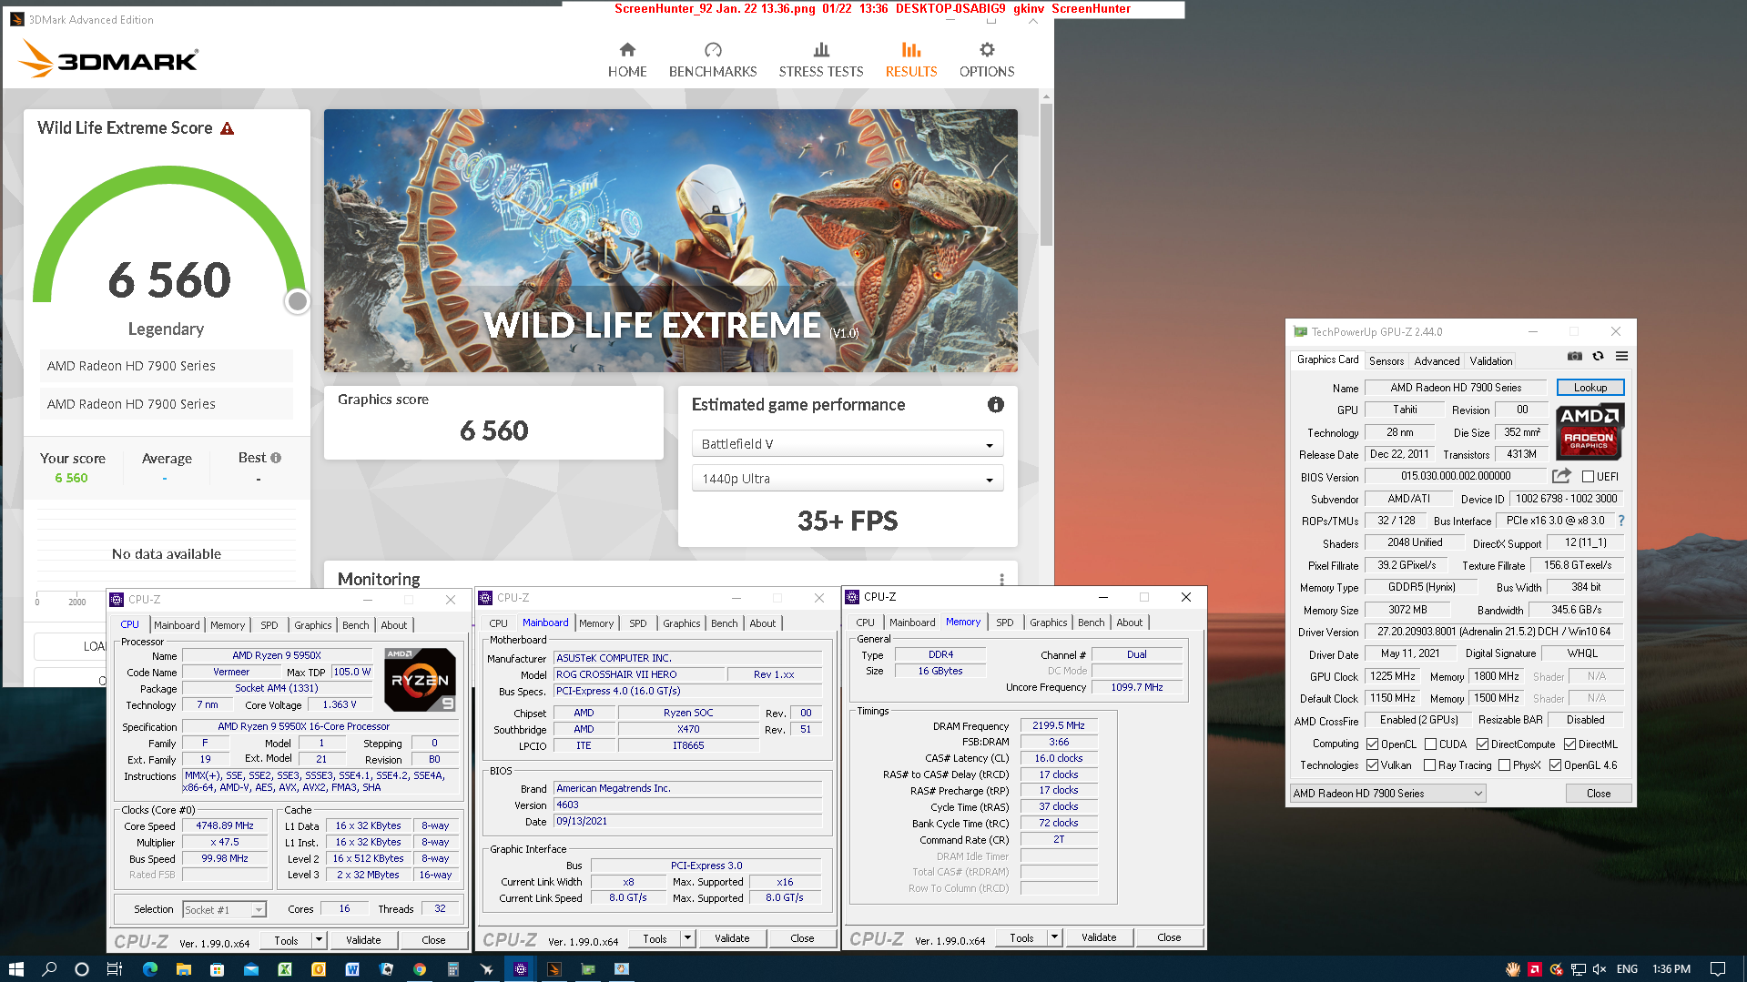This screenshot has height=982, width=1747.
Task: Open Google Chrome from the taskbar
Action: (x=420, y=968)
